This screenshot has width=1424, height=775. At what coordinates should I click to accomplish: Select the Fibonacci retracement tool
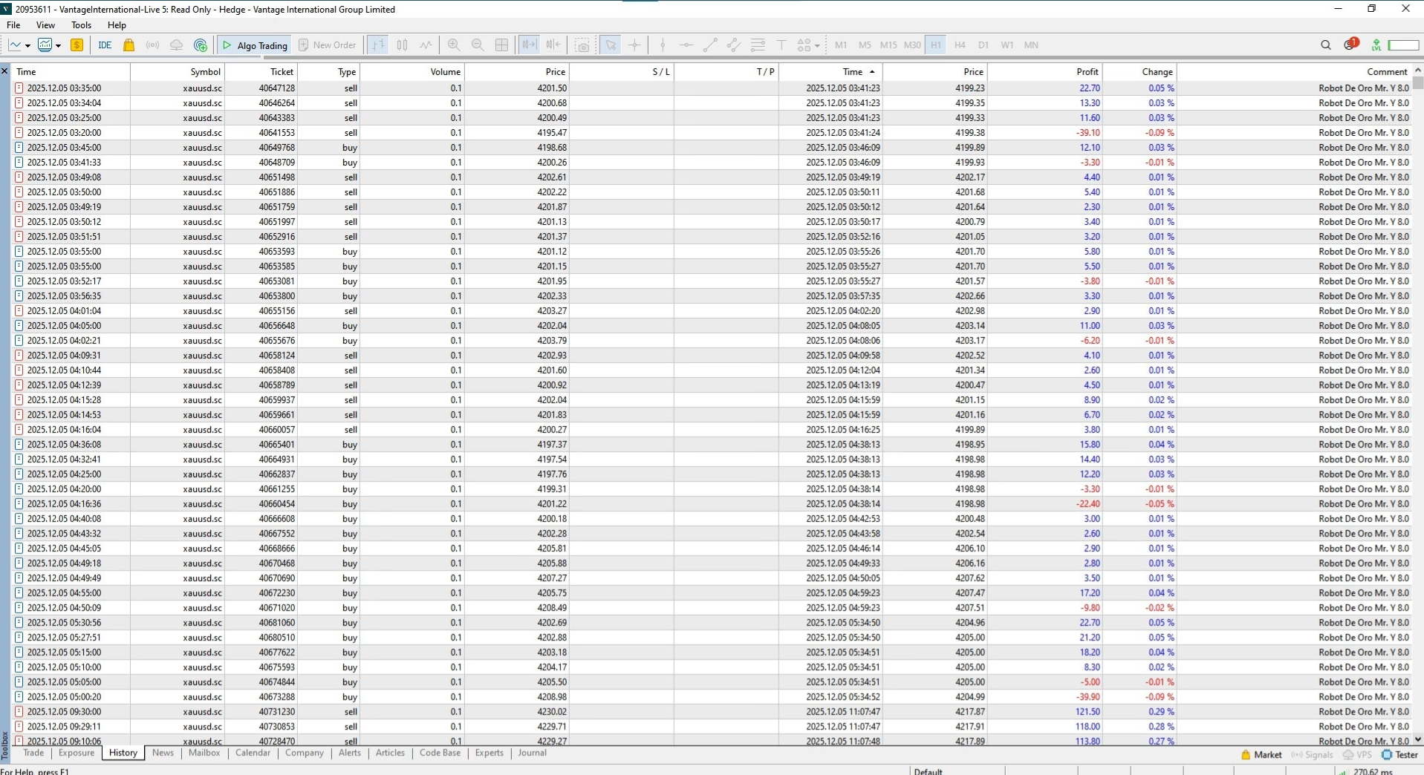click(x=758, y=45)
